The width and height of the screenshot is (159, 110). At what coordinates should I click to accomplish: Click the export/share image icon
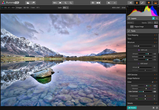pyautogui.click(x=33, y=3)
